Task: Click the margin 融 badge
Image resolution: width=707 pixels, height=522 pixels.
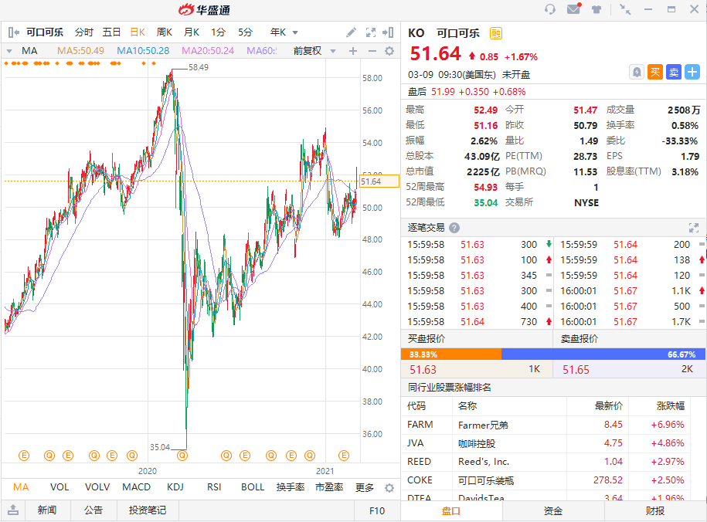Action: (495, 33)
